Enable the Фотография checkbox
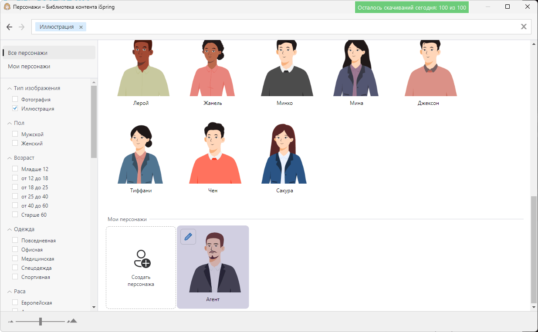 tap(15, 99)
